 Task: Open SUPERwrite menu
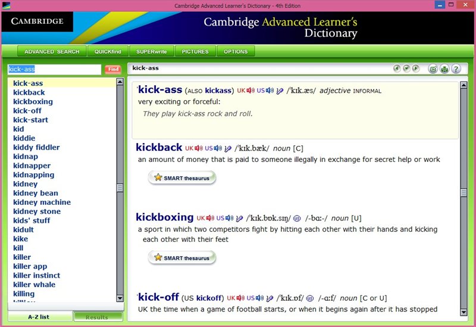click(x=152, y=51)
